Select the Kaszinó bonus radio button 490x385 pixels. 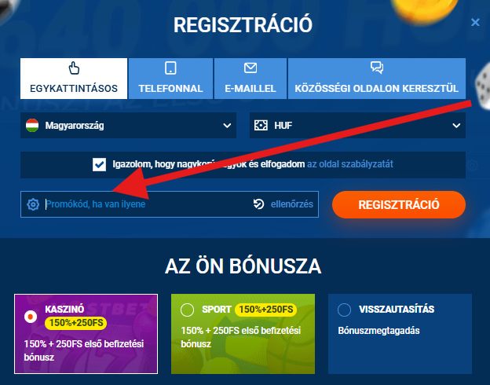tap(31, 317)
